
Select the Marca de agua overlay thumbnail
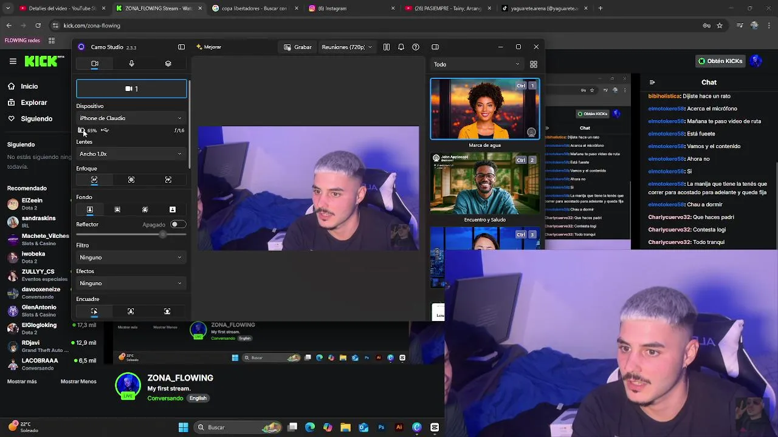[484, 109]
